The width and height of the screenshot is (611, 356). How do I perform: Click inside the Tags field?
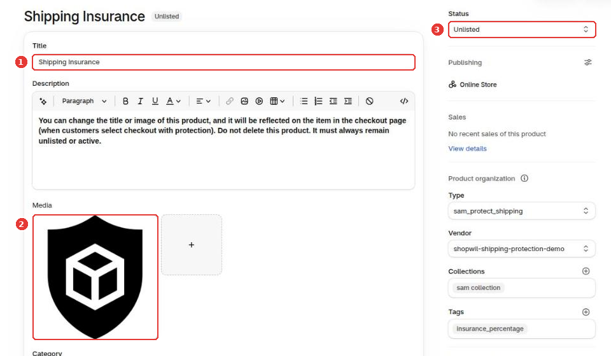click(x=522, y=329)
